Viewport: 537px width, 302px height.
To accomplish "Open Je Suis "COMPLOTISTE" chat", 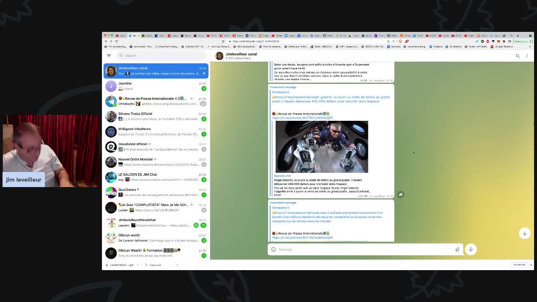I will (156, 207).
